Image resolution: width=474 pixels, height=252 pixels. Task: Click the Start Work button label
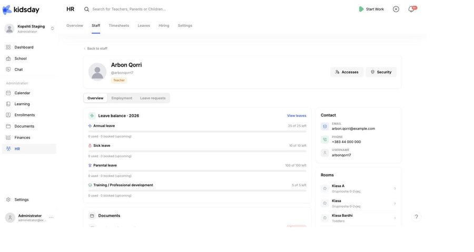pyautogui.click(x=375, y=9)
